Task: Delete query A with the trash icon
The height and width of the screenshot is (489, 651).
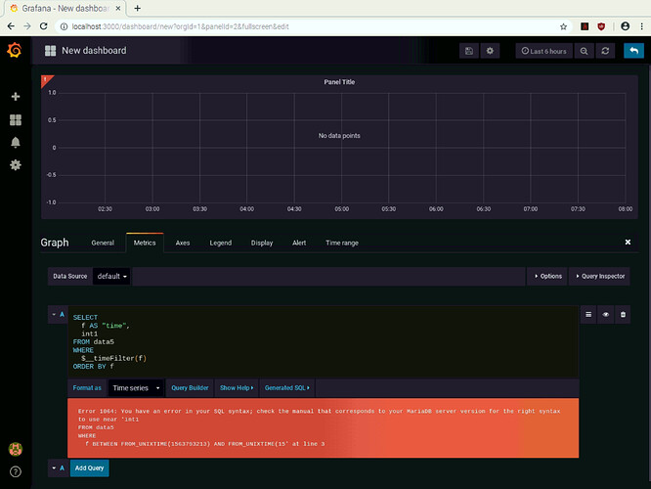Action: pos(623,315)
